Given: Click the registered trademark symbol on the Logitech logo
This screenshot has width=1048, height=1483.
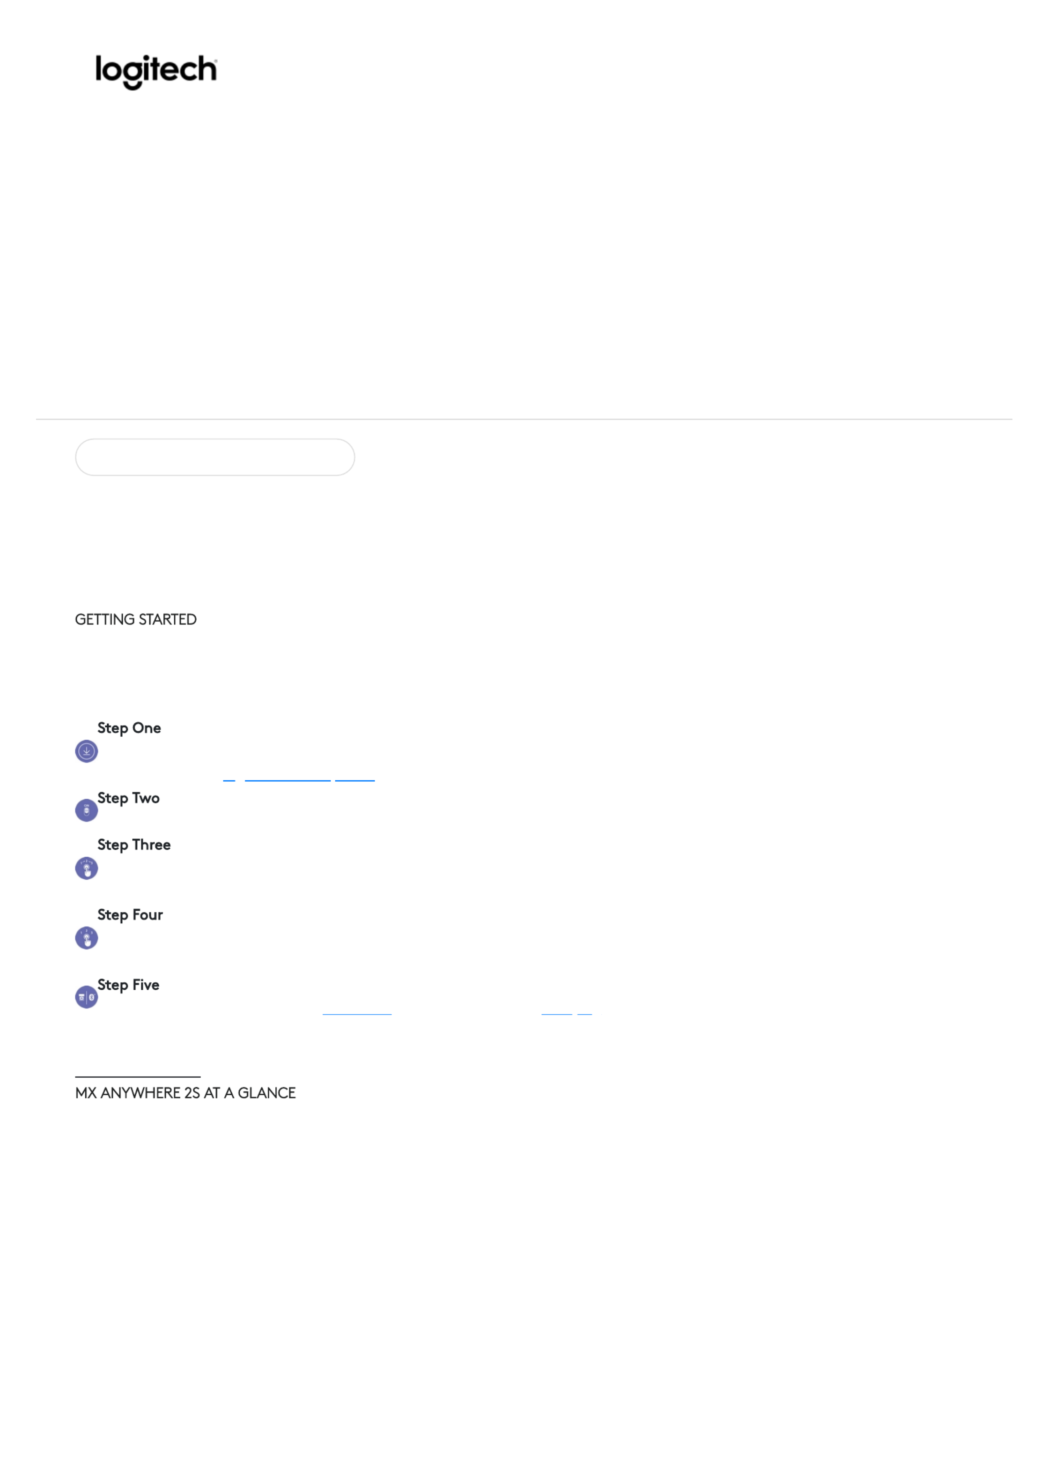Looking at the screenshot, I should click(x=216, y=59).
